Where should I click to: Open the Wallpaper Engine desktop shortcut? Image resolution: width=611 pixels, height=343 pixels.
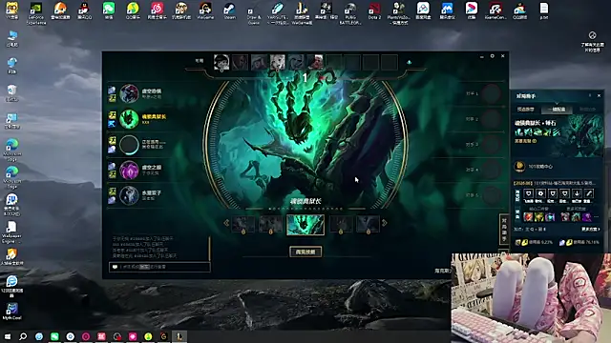pos(11,232)
